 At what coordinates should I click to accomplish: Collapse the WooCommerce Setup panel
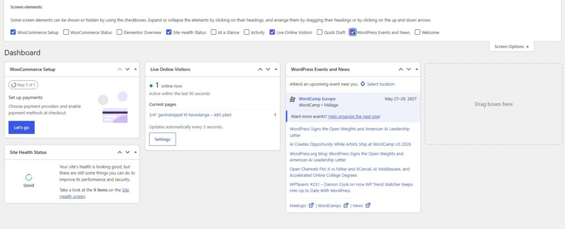(x=136, y=69)
